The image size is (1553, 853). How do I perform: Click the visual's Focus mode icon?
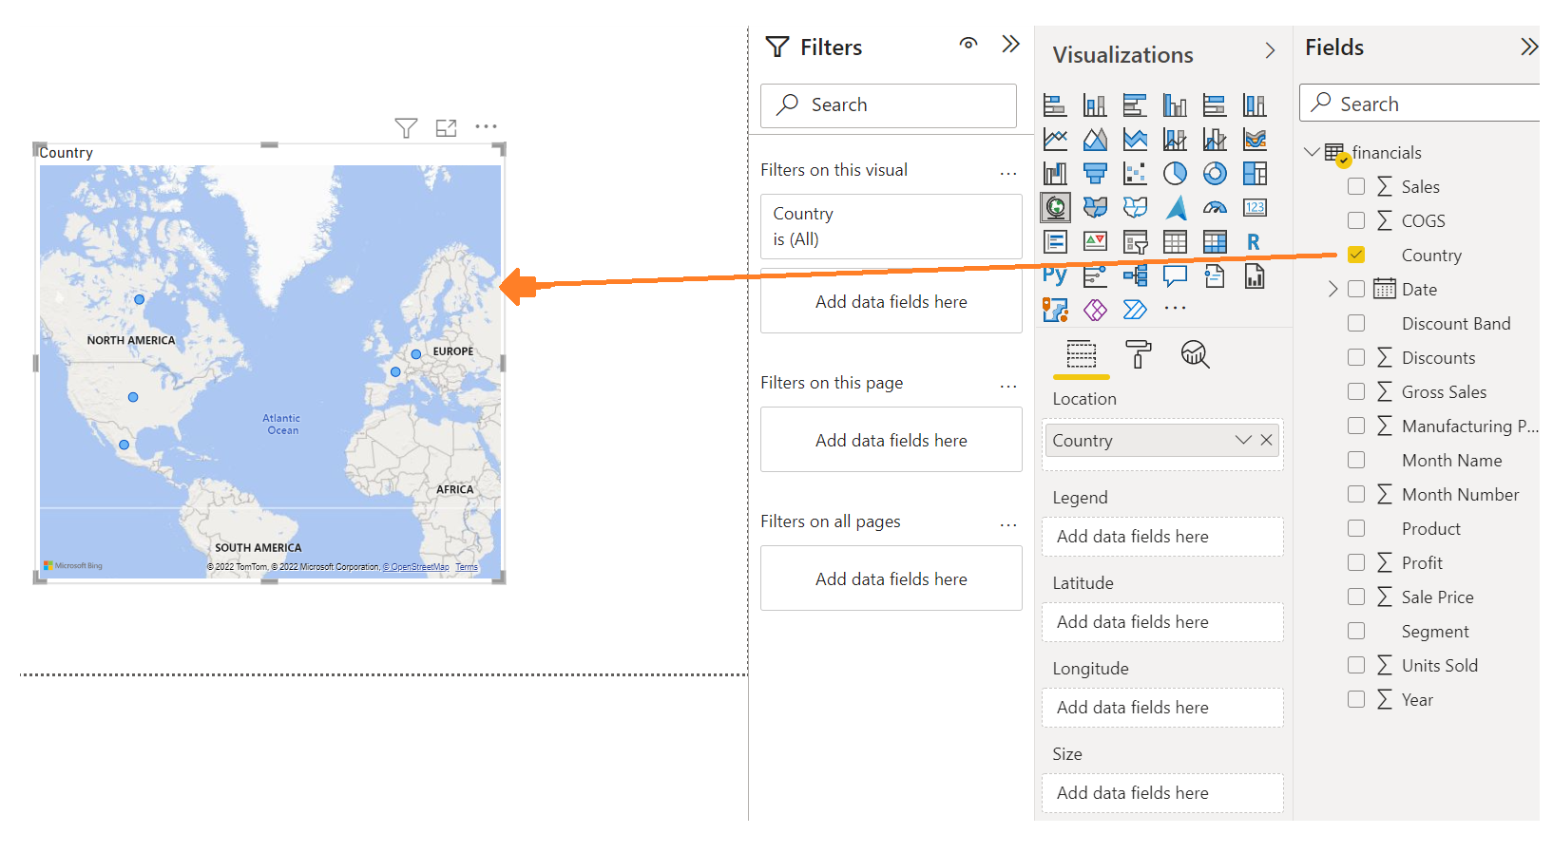[446, 127]
